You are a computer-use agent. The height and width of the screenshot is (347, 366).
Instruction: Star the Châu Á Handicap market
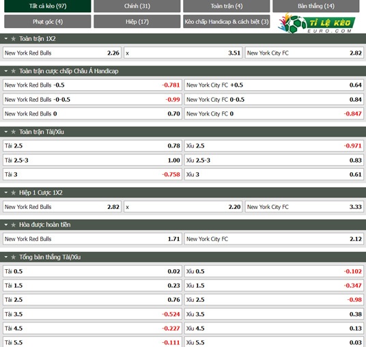13,71
